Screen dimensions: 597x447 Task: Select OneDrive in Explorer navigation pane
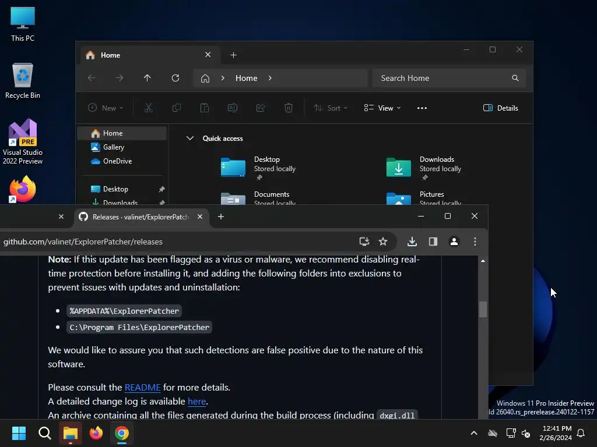[122, 161]
